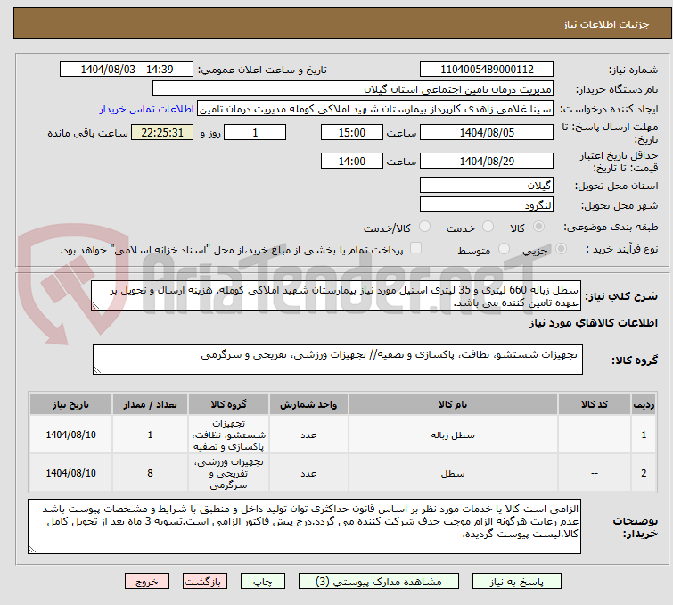This screenshot has height=605, width=673.
Task: Click the red 'خروج' exit button
Action: [x=147, y=581]
